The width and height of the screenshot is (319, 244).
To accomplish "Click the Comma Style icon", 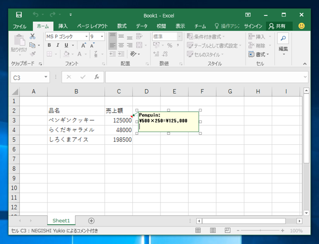I will pyautogui.click(x=178, y=45).
